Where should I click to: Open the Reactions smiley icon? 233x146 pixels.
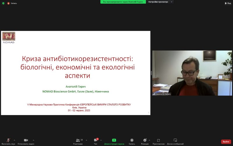tap(145, 140)
